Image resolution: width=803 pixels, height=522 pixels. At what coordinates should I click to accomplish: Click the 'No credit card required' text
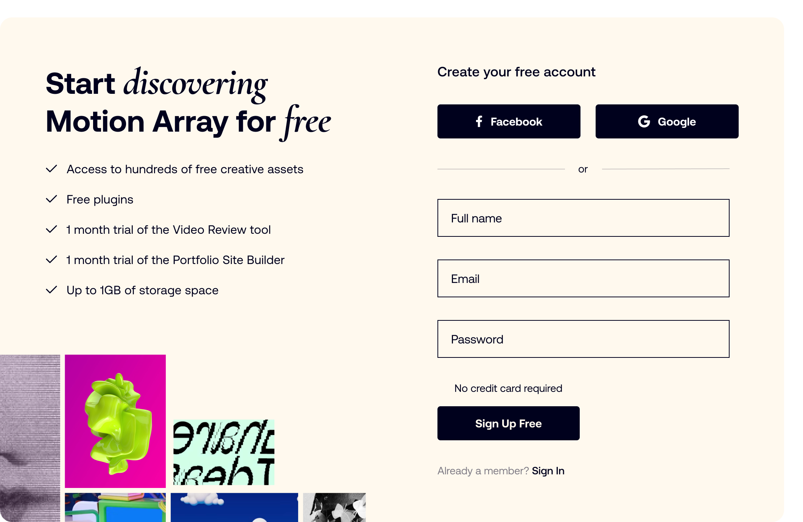pyautogui.click(x=508, y=388)
